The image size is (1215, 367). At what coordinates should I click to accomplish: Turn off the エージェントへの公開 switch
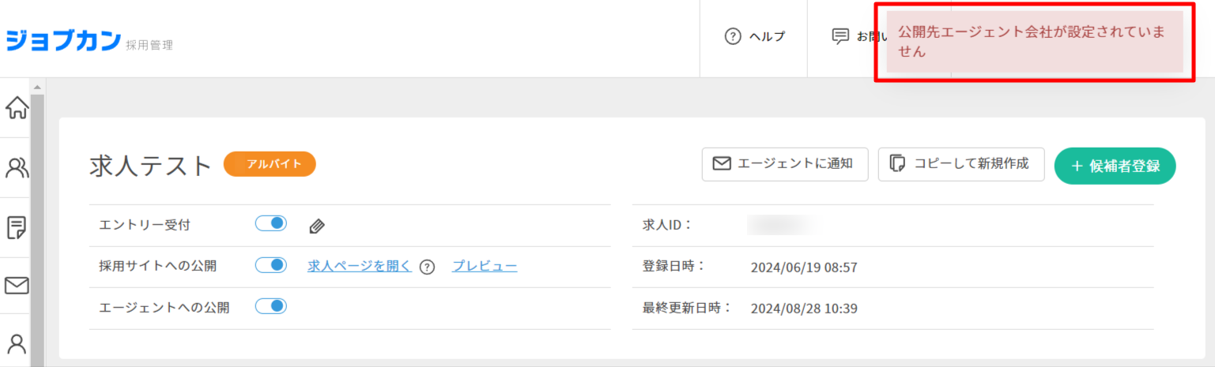click(x=270, y=306)
